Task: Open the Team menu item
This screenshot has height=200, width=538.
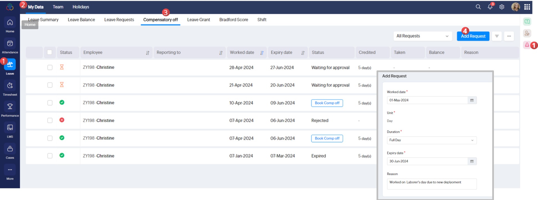Action: click(58, 7)
